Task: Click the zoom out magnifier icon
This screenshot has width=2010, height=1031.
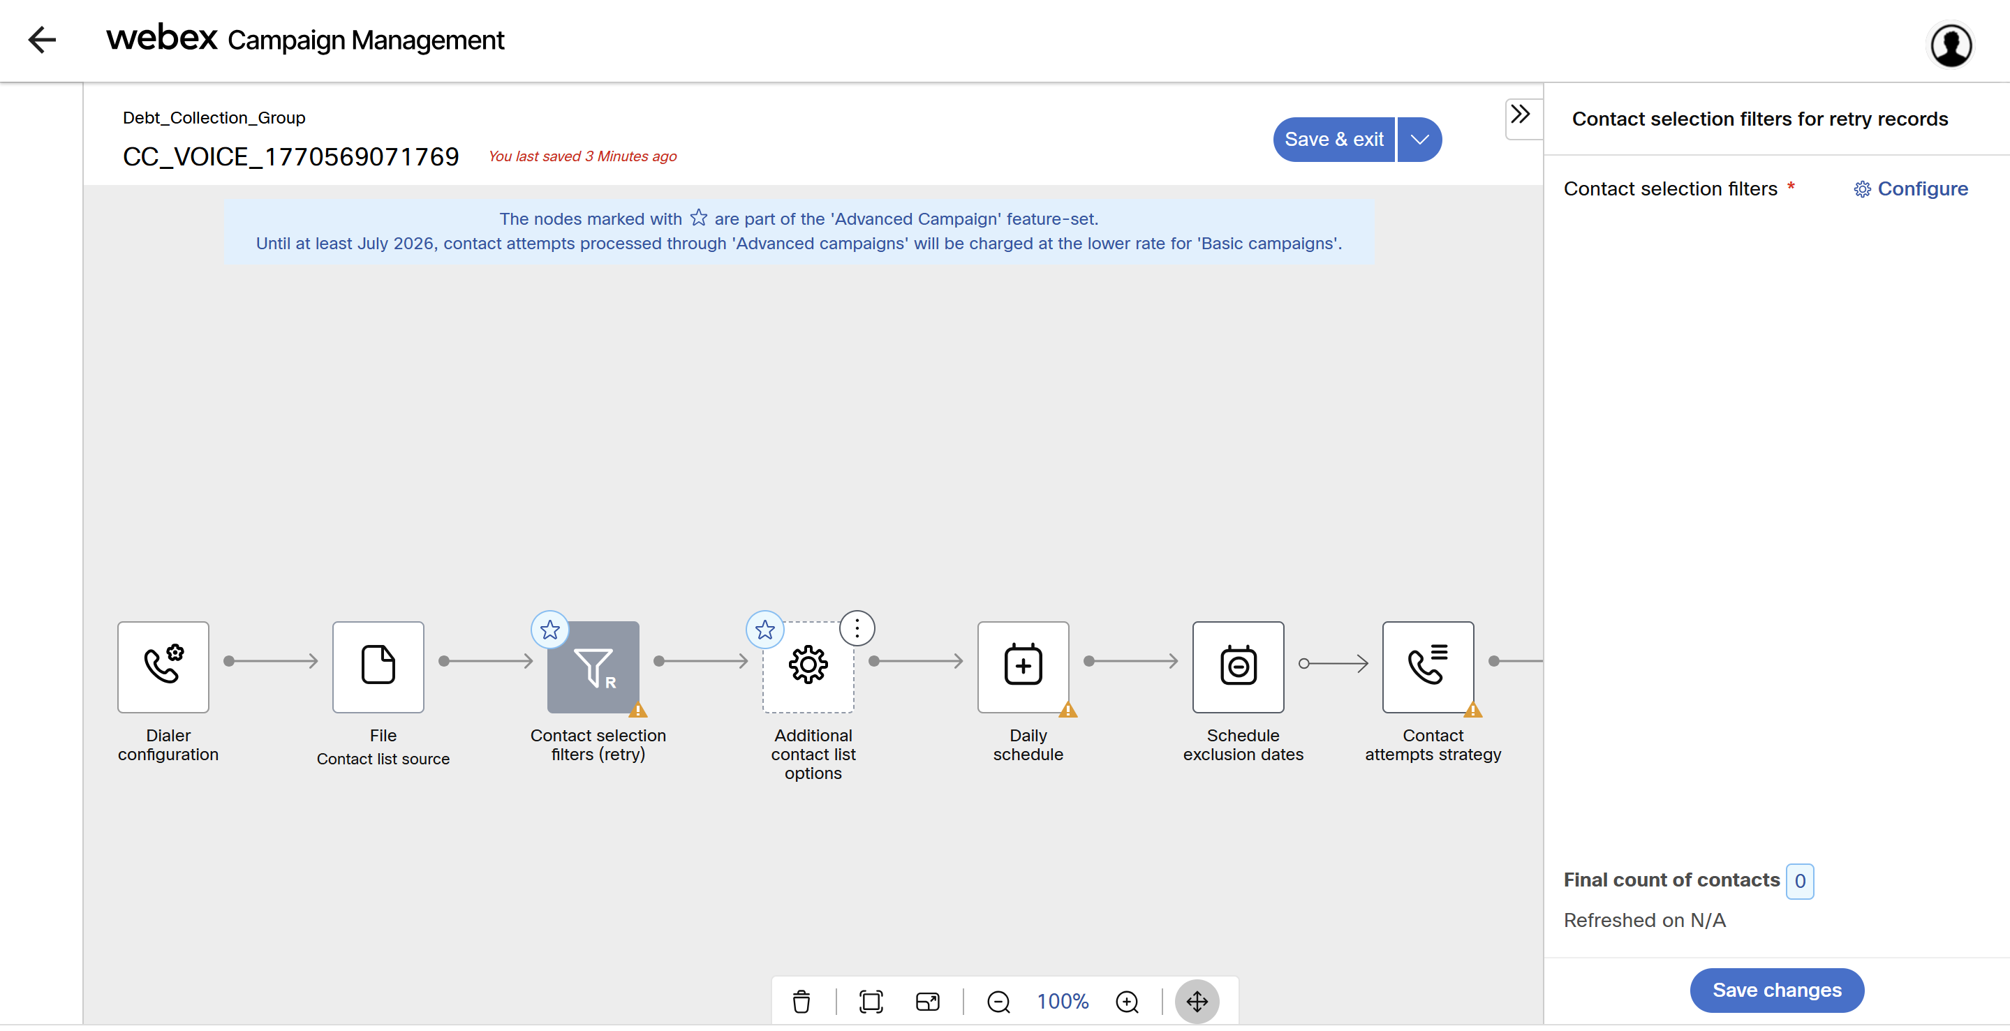Action: point(998,1000)
